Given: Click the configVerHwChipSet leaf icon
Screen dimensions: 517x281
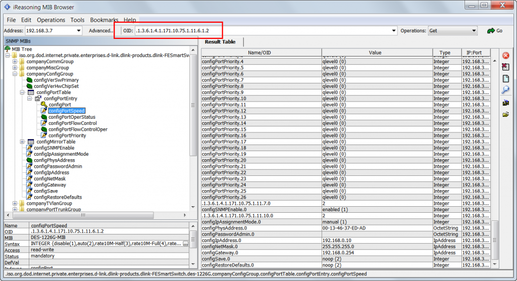Looking at the screenshot, I should pyautogui.click(x=29, y=86).
